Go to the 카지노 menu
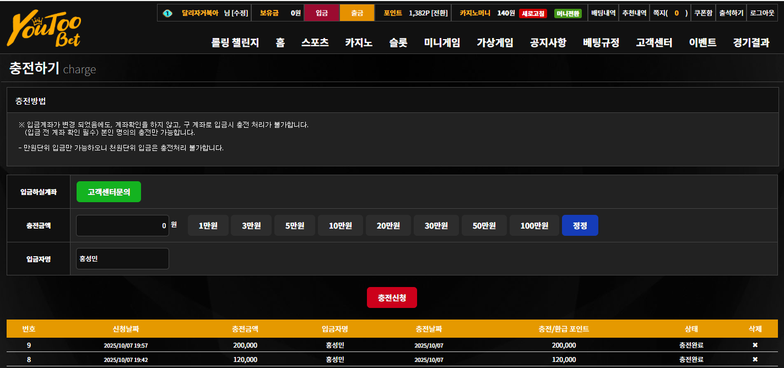784x368 pixels. pos(359,42)
